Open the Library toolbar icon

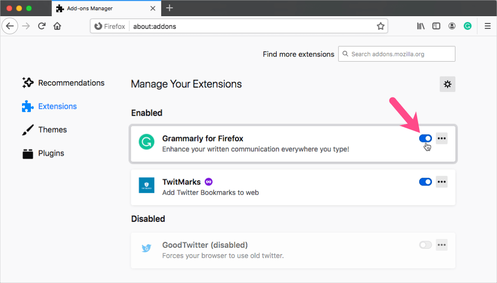[421, 26]
